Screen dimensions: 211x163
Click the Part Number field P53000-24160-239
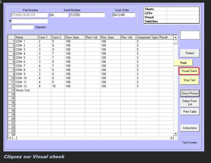pos(29,15)
